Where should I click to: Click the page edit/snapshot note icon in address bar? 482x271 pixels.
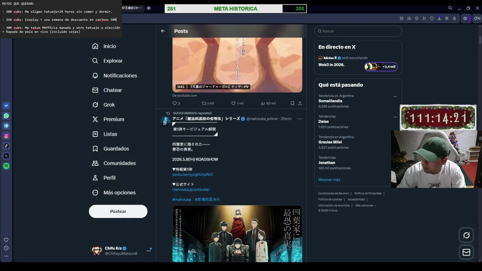pos(401,18)
